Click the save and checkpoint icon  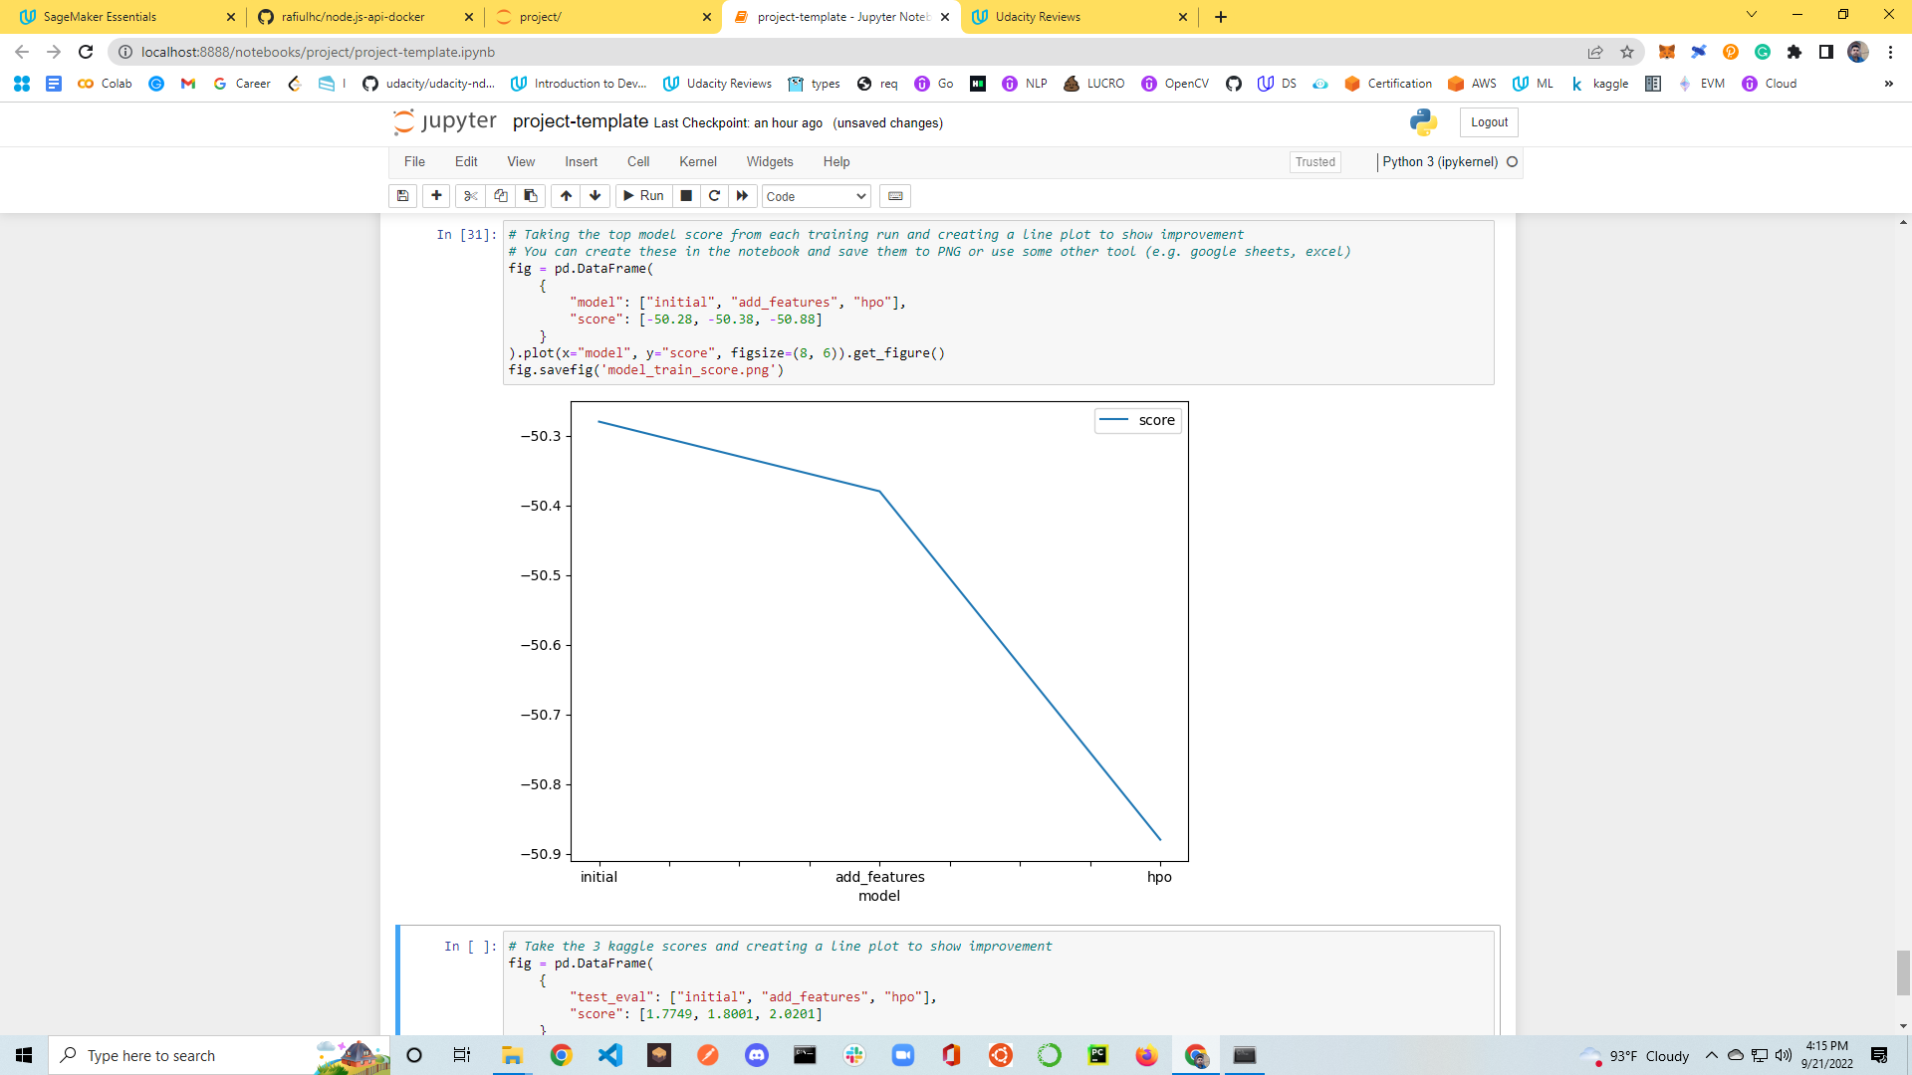pos(402,196)
